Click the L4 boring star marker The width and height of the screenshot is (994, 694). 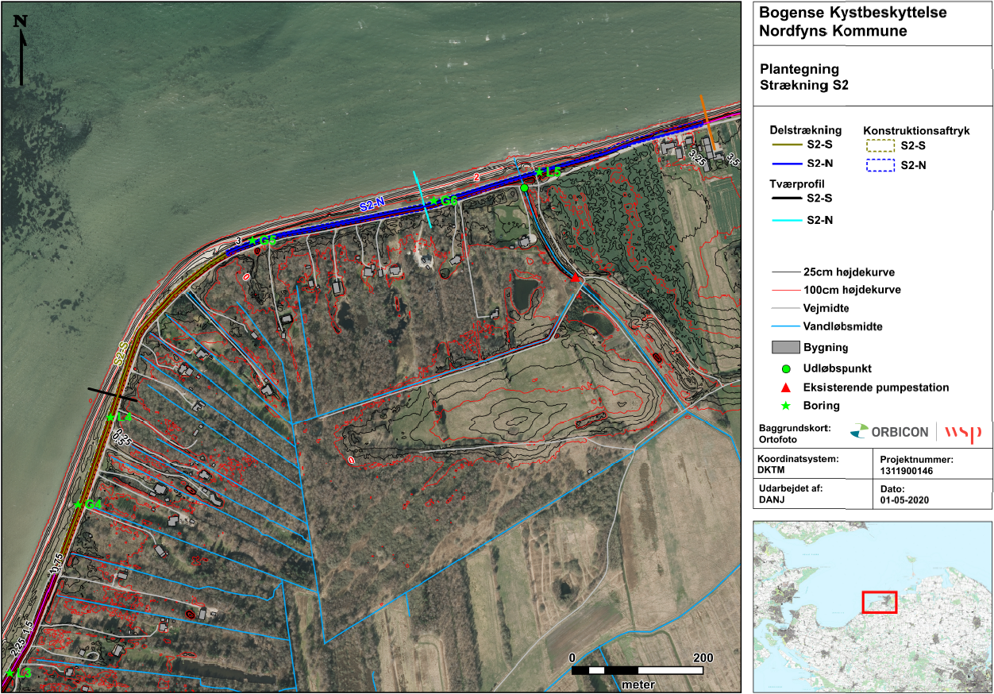(x=110, y=417)
